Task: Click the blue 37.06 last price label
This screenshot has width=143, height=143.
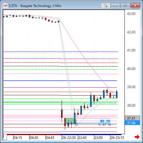Action: coord(132,123)
